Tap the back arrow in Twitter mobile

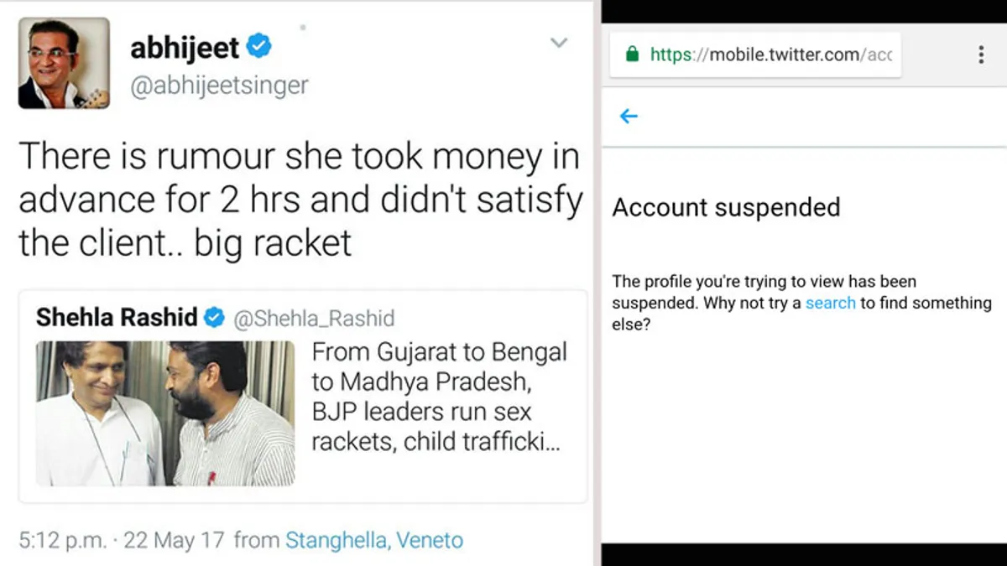coord(629,117)
